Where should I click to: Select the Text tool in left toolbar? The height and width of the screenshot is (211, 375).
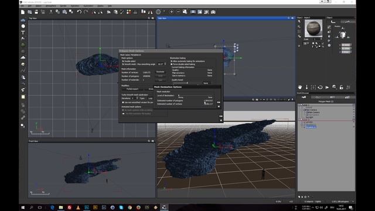pyautogui.click(x=23, y=33)
